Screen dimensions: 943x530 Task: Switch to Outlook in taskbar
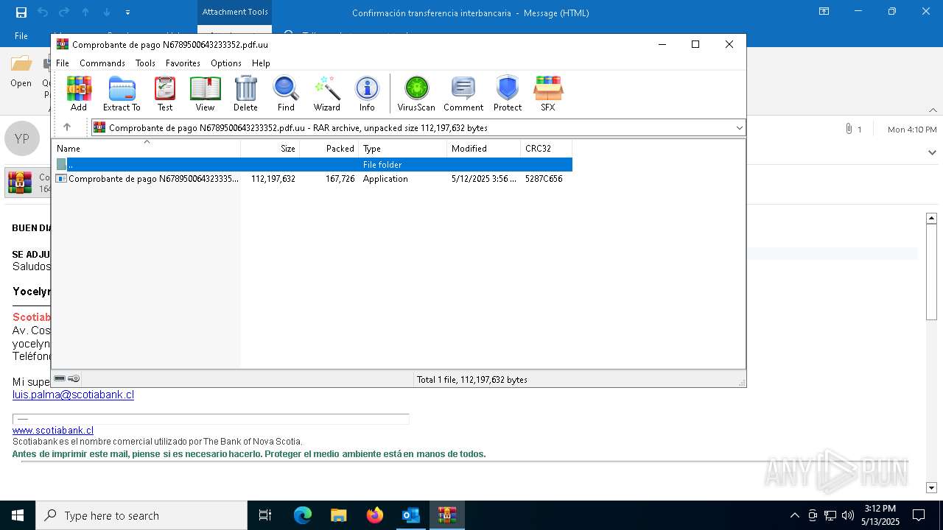pyautogui.click(x=410, y=515)
